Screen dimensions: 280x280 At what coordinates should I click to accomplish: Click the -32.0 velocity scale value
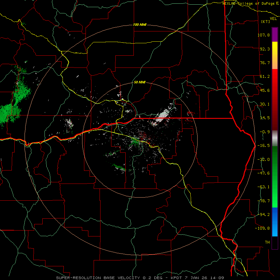(x=264, y=160)
